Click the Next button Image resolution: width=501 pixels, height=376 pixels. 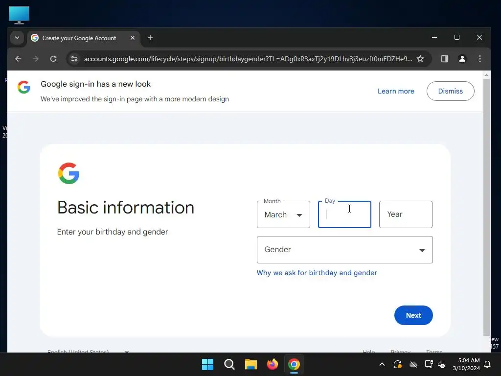[413, 315]
